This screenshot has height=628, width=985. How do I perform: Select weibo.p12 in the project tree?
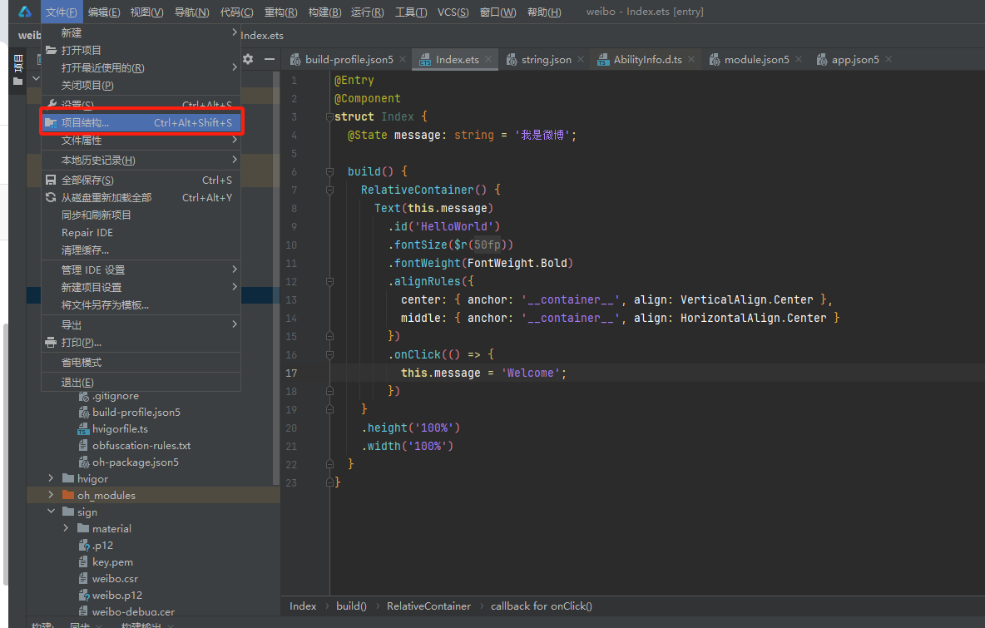116,595
